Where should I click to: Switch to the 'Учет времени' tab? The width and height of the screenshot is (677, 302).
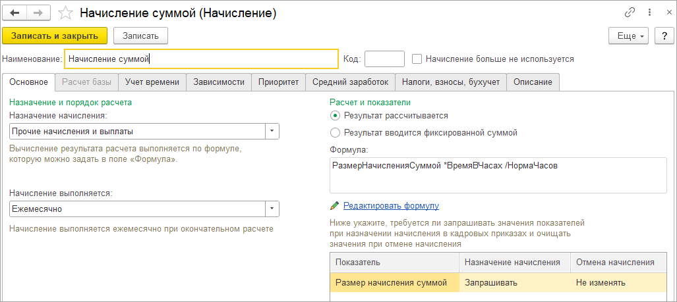click(152, 82)
